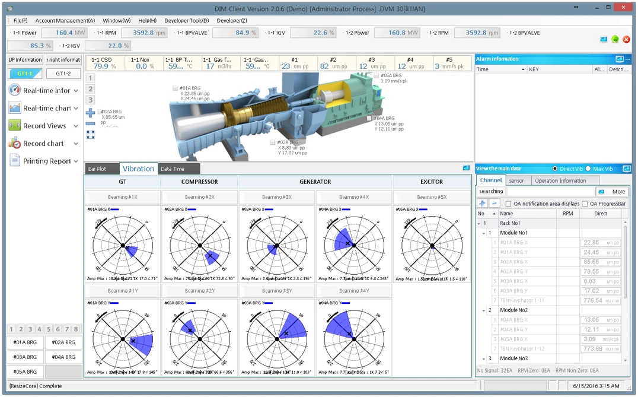Image resolution: width=638 pixels, height=397 pixels.
Task: Collapse the Module No3 tree node
Action: [x=483, y=359]
